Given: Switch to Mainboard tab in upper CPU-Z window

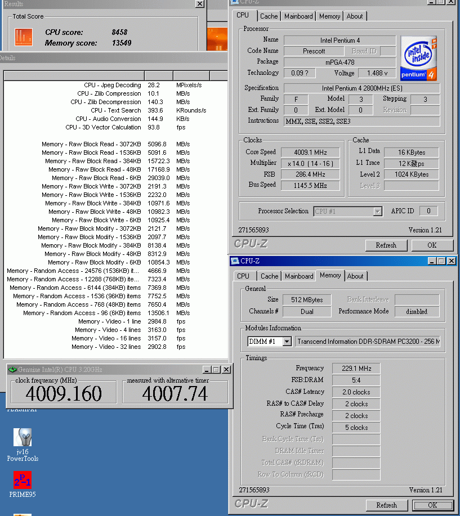Looking at the screenshot, I should [298, 16].
